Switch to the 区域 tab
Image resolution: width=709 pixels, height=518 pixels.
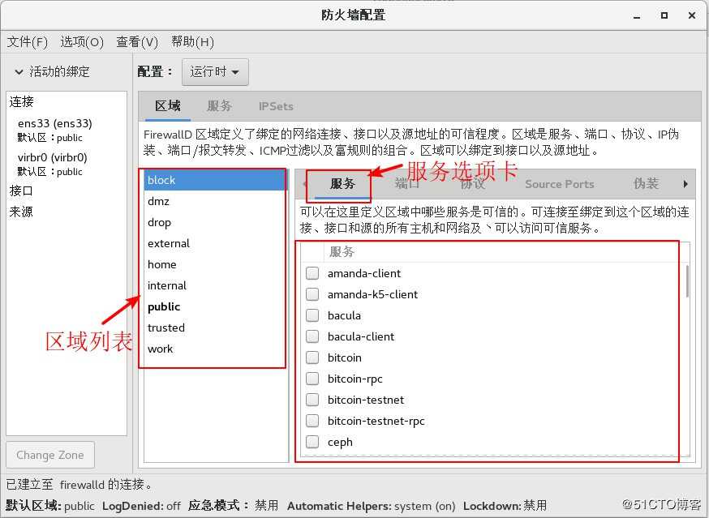(x=168, y=106)
